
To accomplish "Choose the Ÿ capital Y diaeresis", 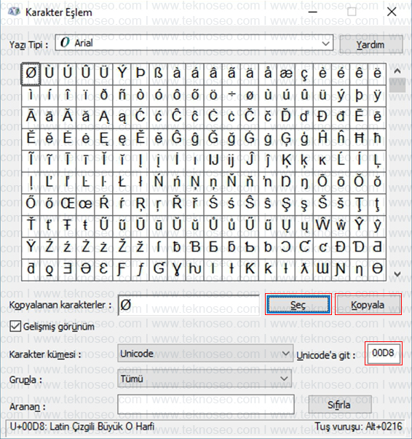I will [31, 247].
